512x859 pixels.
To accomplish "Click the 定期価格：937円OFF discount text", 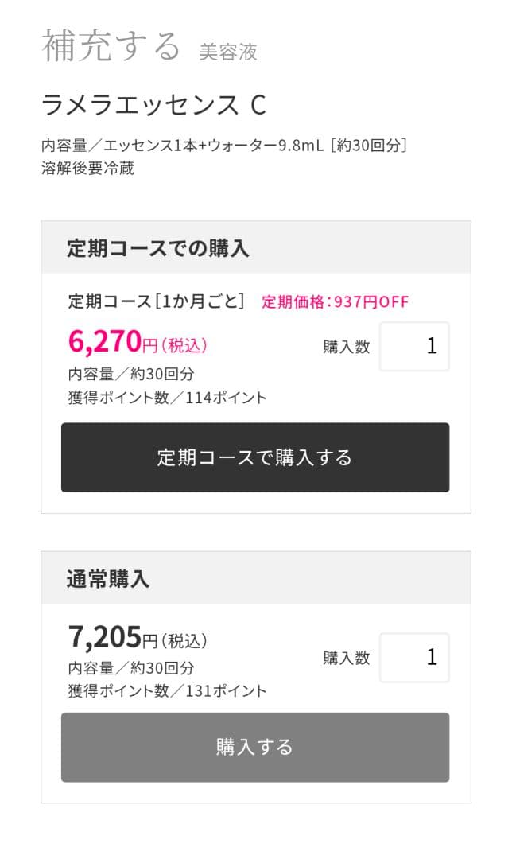I will point(335,301).
